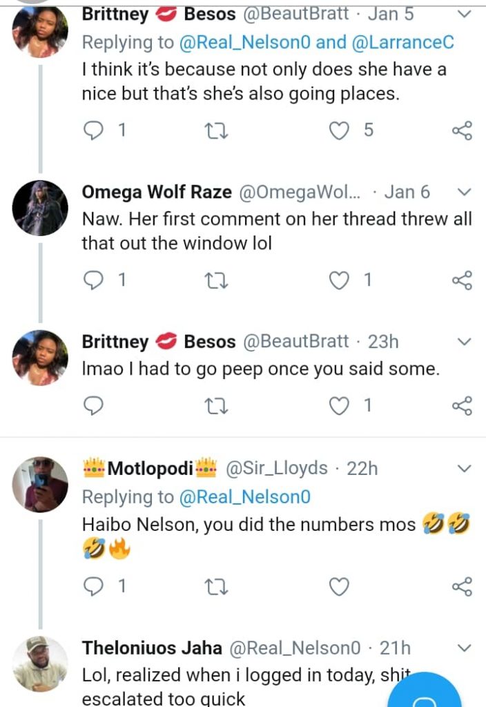Open @Real_Nelson0 link in Motlopodi's reply

244,496
